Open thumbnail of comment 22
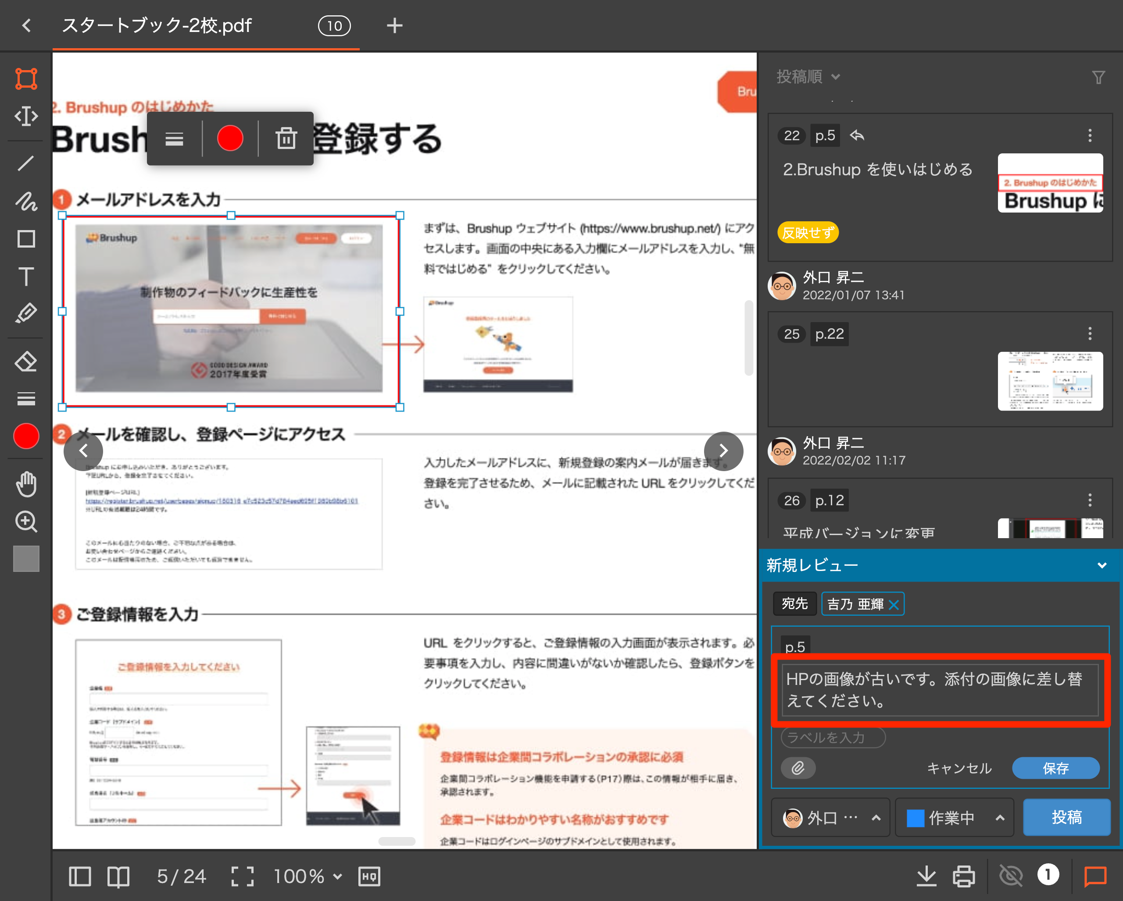This screenshot has height=901, width=1123. point(1050,183)
